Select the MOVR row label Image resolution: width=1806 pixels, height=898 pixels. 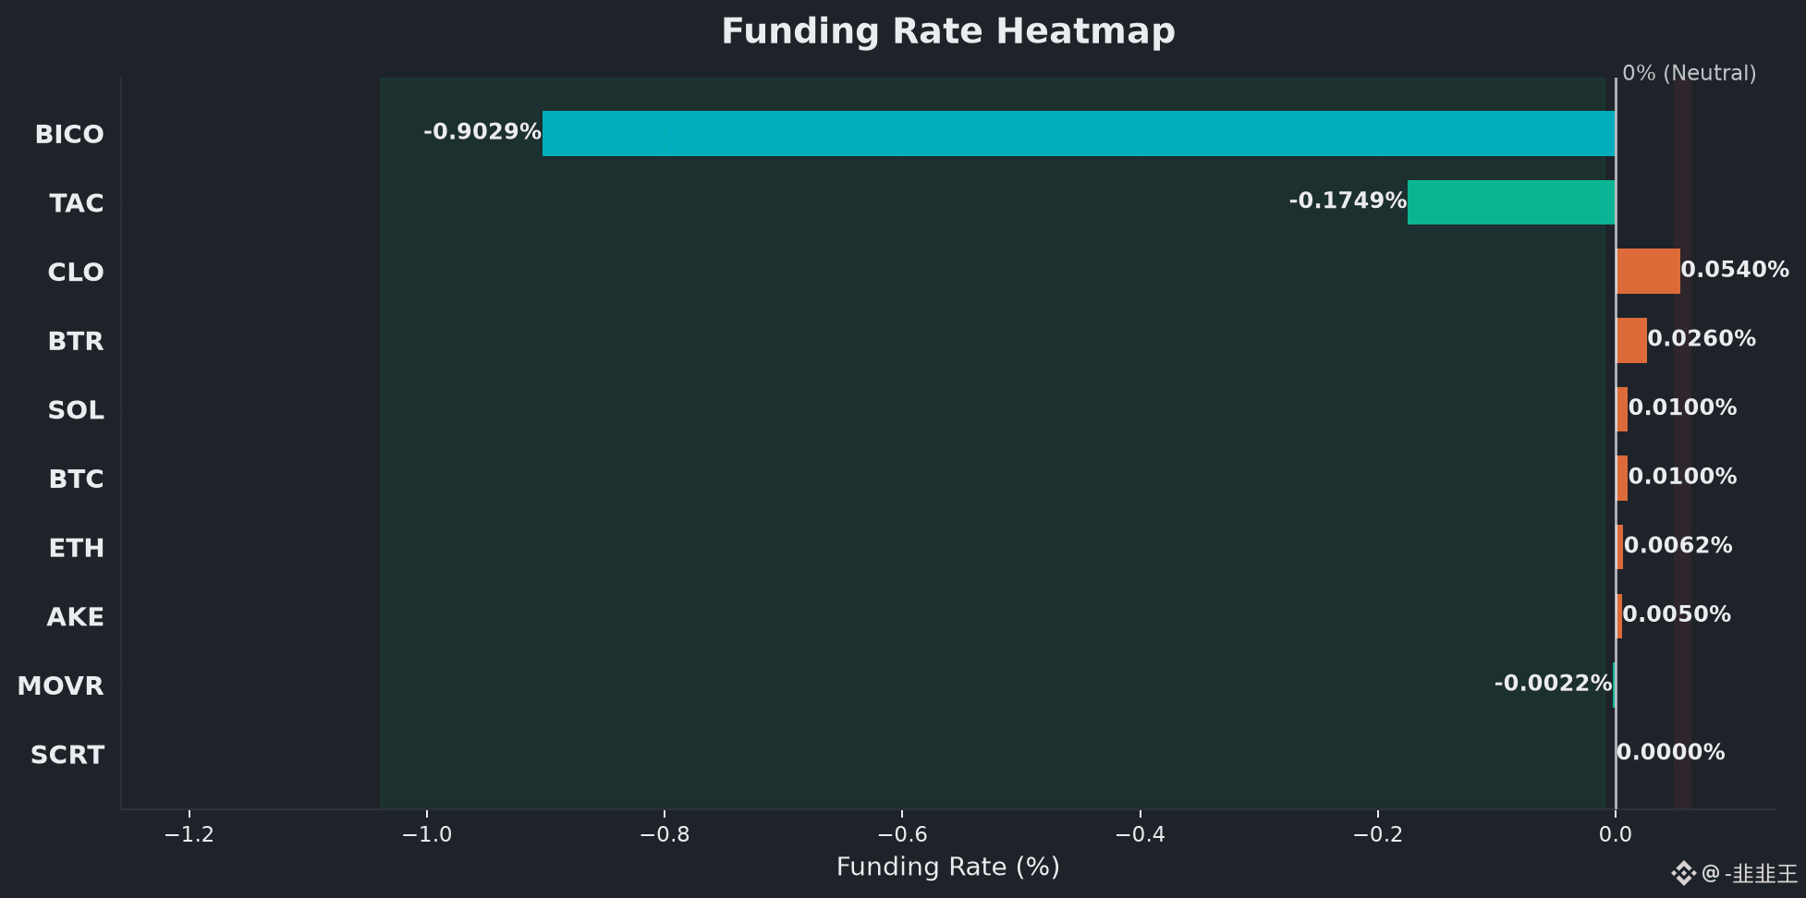click(x=61, y=686)
